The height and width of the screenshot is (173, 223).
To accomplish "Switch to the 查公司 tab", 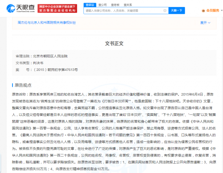I will pyautogui.click(x=103, y=5).
